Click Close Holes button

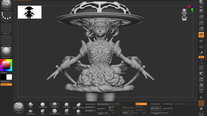90,107
